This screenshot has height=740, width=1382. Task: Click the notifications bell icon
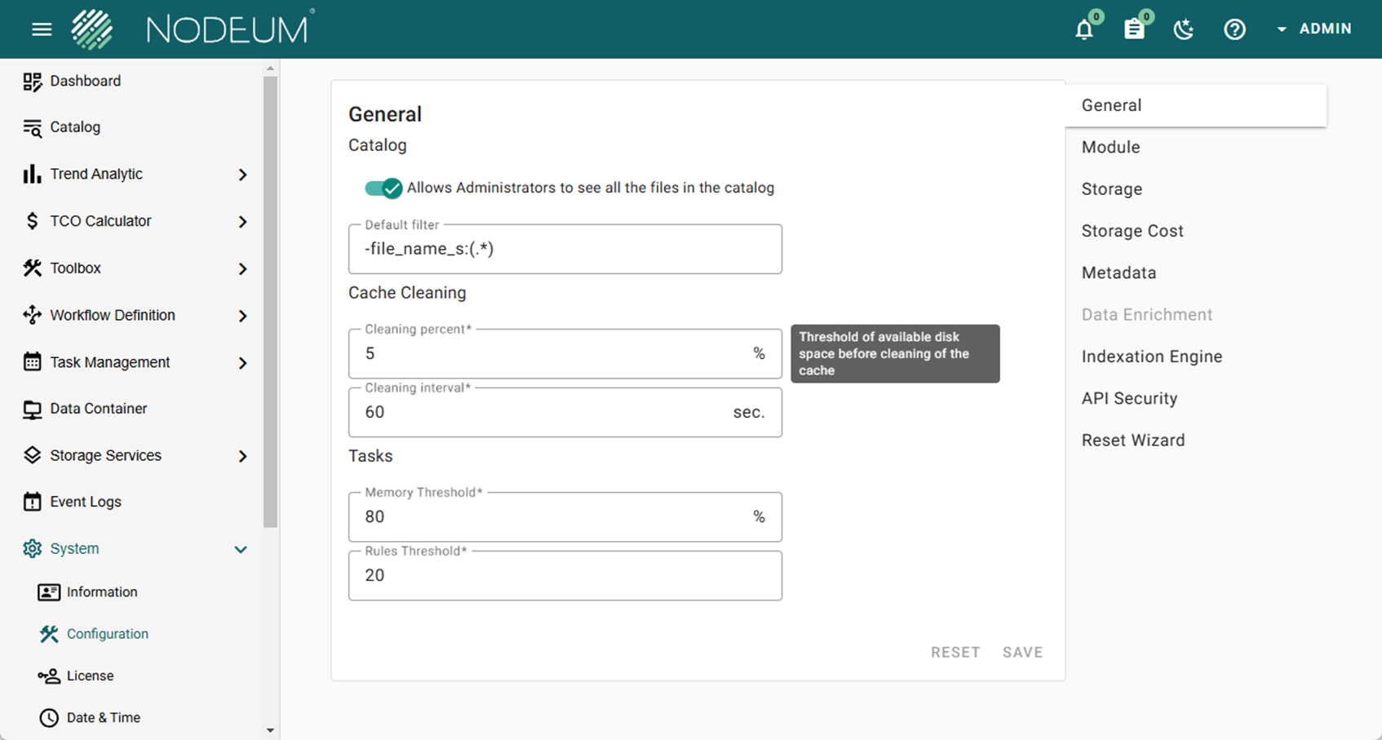pos(1083,30)
